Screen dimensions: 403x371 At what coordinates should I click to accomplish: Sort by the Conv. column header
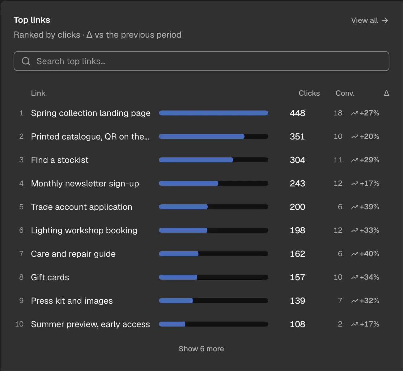[x=345, y=93]
